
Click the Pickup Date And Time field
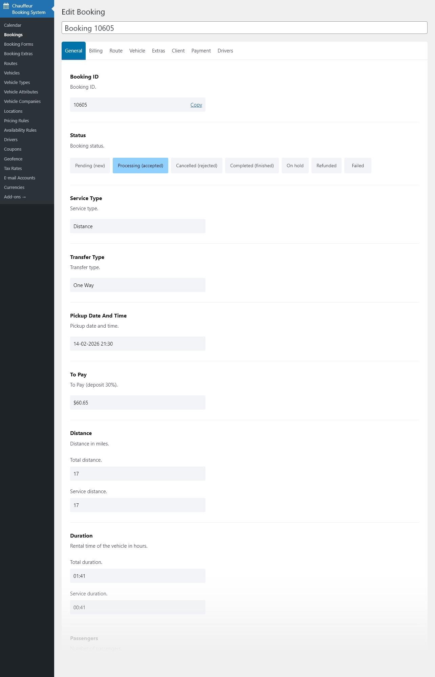point(137,344)
